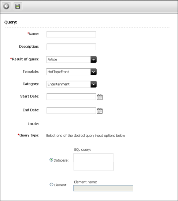
Task: Click the Query: section heading
Action: coord(11,22)
